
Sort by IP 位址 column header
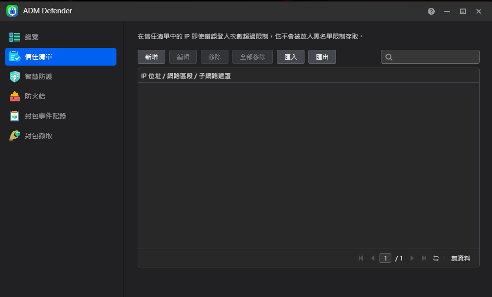pyautogui.click(x=186, y=75)
